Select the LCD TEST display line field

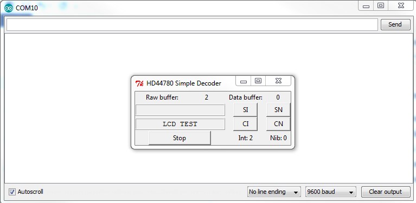[180, 124]
